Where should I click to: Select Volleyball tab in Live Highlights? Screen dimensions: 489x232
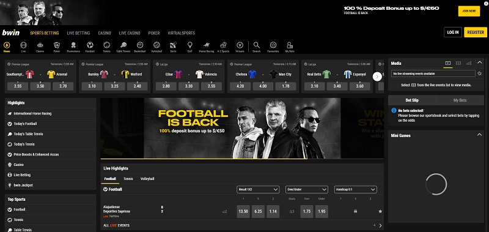pos(147,179)
